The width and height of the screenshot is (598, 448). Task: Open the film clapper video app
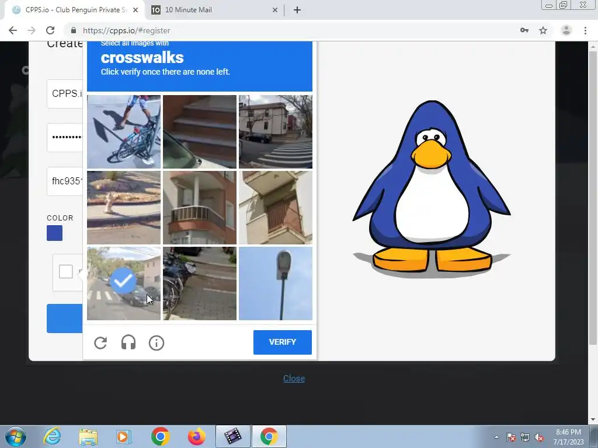click(x=233, y=436)
